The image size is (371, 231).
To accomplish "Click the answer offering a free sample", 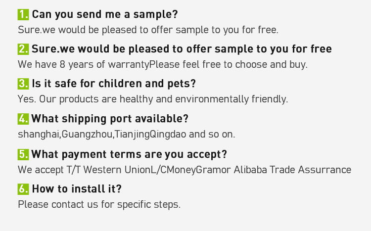I will 148,30.
